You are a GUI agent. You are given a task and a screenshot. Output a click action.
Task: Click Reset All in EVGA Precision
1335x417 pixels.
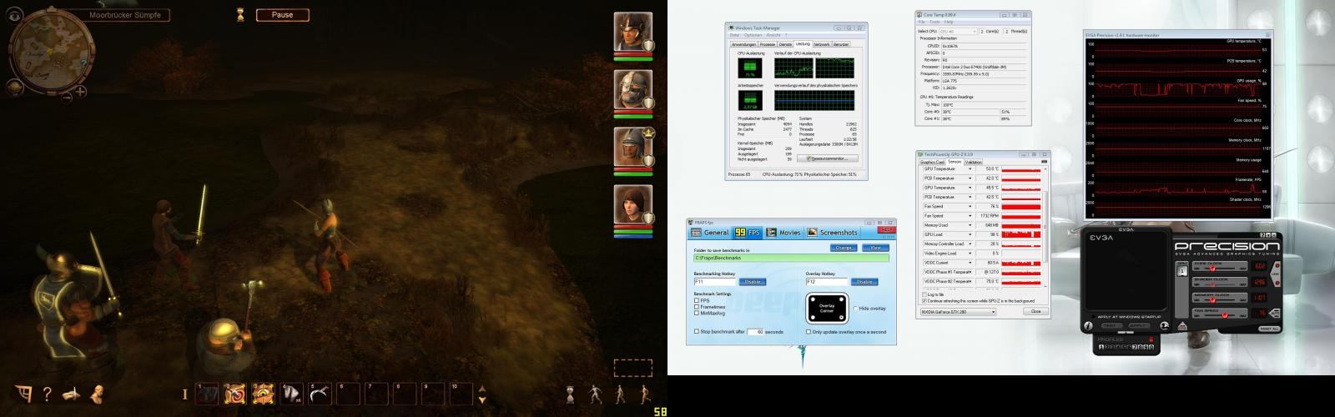1269,329
